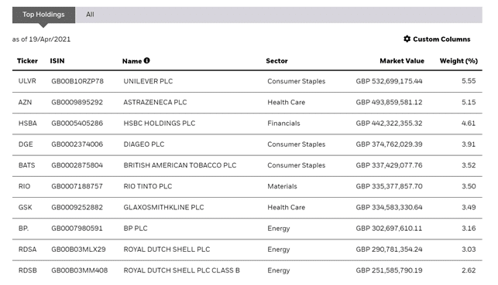This screenshot has width=498, height=285.
Task: Click the Custom Columns gear icon
Action: pos(407,39)
